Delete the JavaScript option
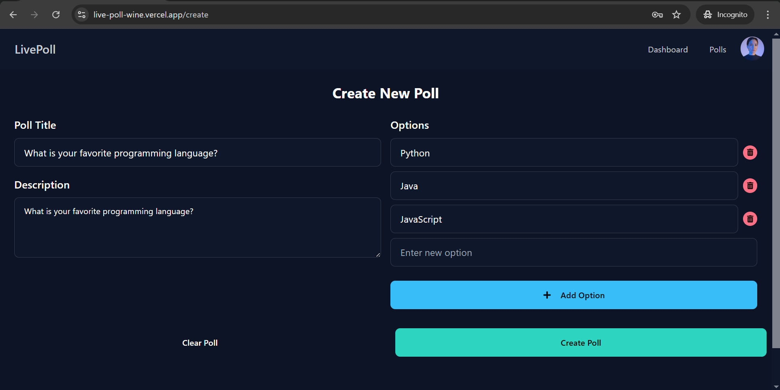The height and width of the screenshot is (390, 780). click(x=750, y=219)
